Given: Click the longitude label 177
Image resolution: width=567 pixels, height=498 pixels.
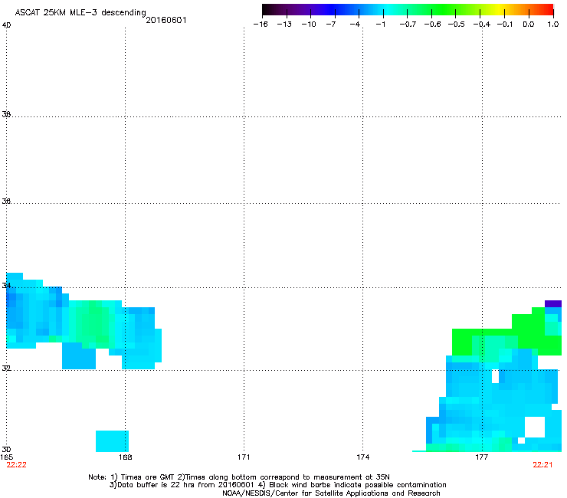Looking at the screenshot, I should tap(482, 457).
